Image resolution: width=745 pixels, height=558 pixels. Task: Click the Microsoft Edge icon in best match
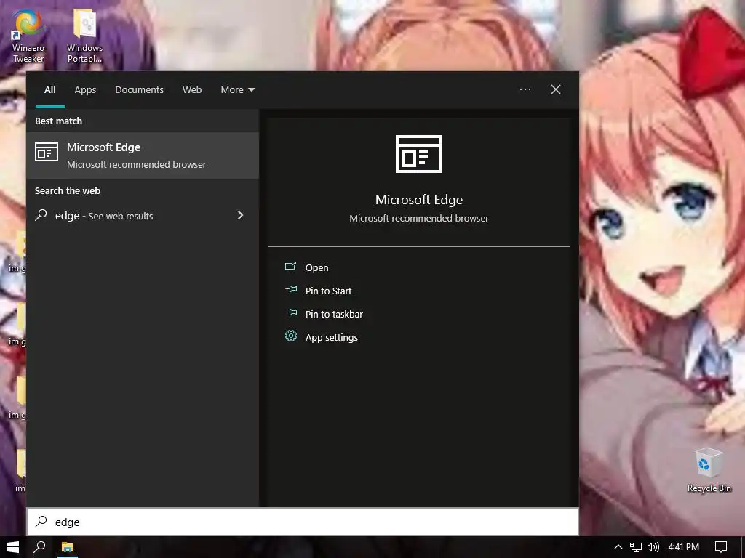pos(47,152)
